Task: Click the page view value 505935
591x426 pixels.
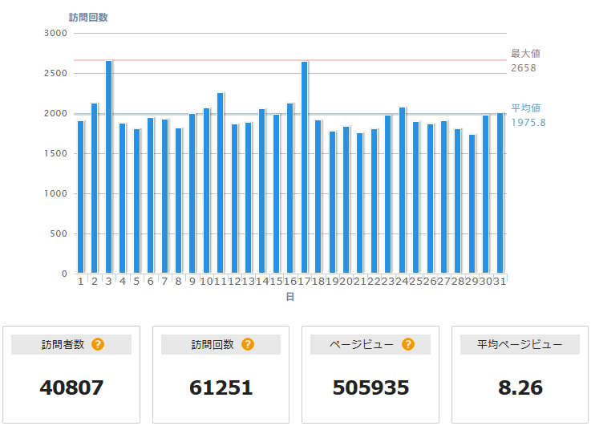Action: (x=370, y=387)
